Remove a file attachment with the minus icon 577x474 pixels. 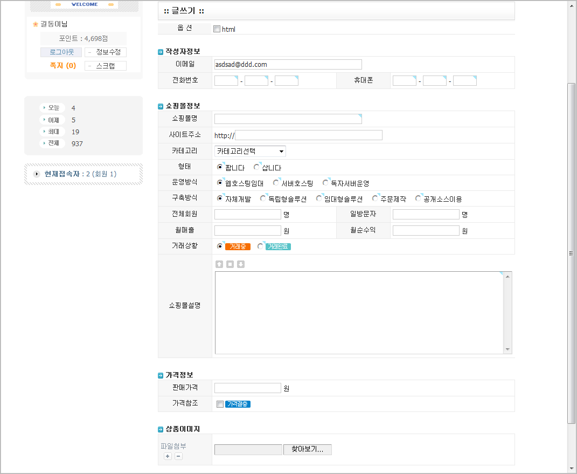point(178,456)
